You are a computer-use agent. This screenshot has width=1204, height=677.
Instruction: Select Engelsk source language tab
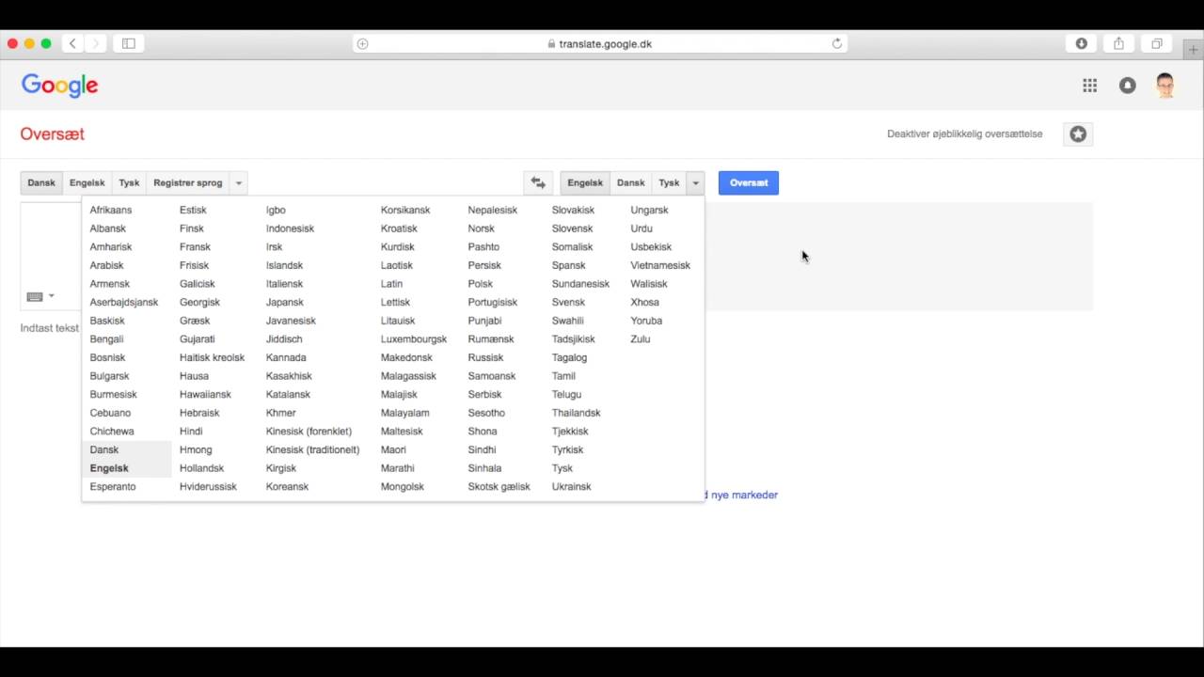pyautogui.click(x=87, y=182)
